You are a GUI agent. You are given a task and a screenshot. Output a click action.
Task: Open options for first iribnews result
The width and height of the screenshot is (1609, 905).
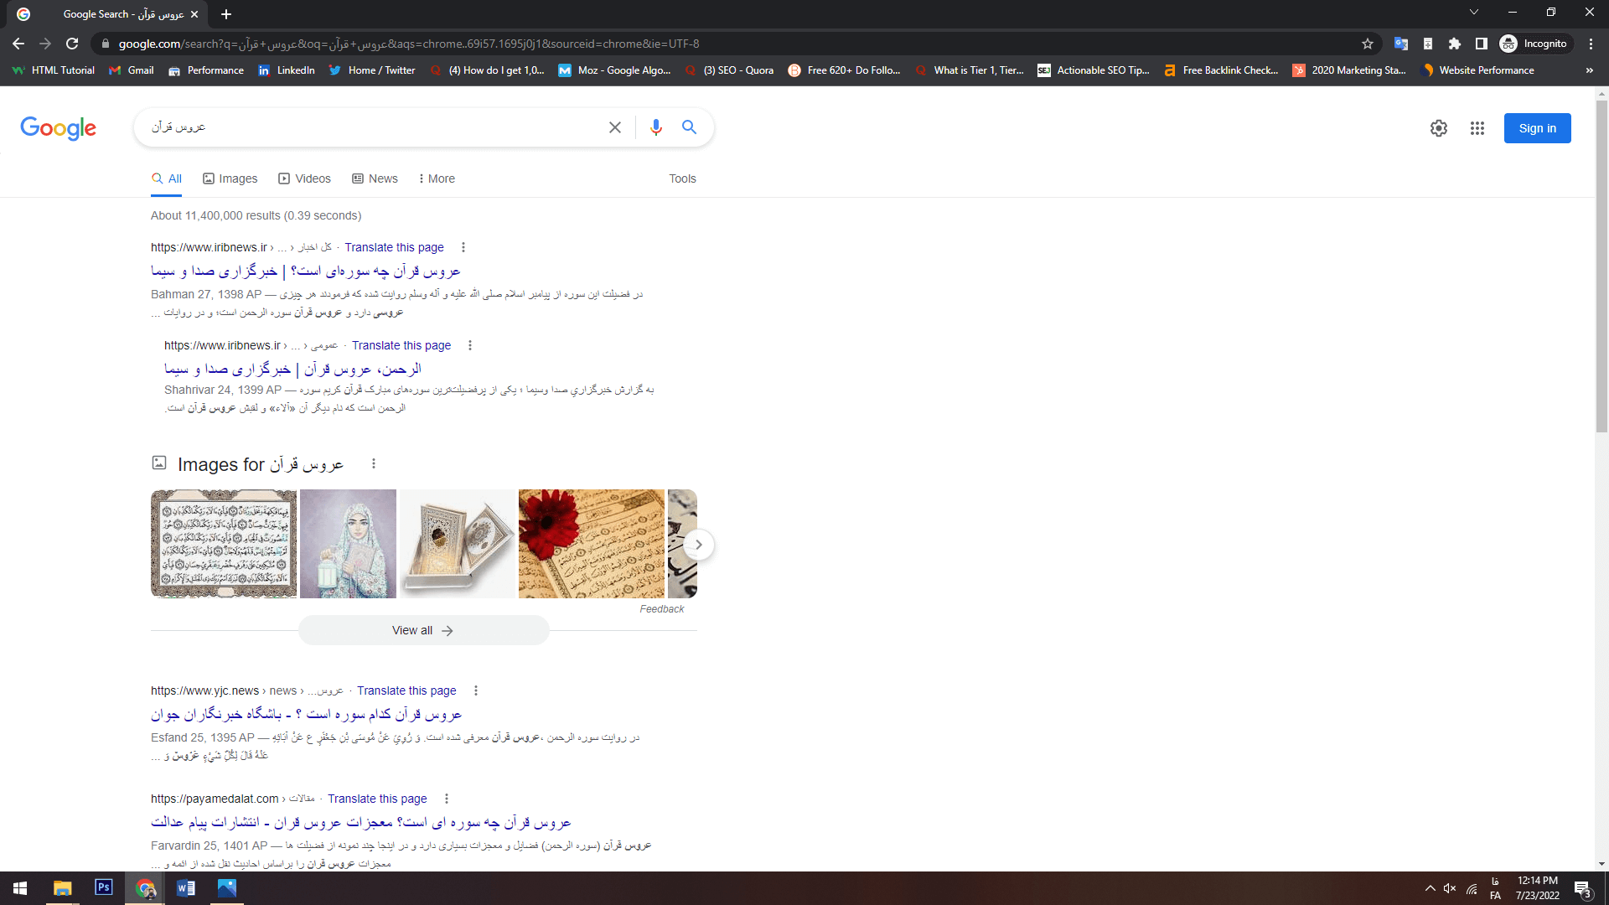click(x=463, y=247)
